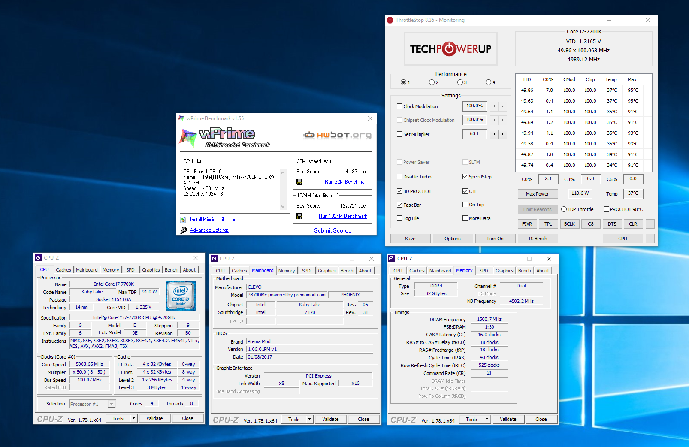Viewport: 689px width, 447px height.
Task: Click the Set Multiplier 63 T value field
Action: coord(474,134)
